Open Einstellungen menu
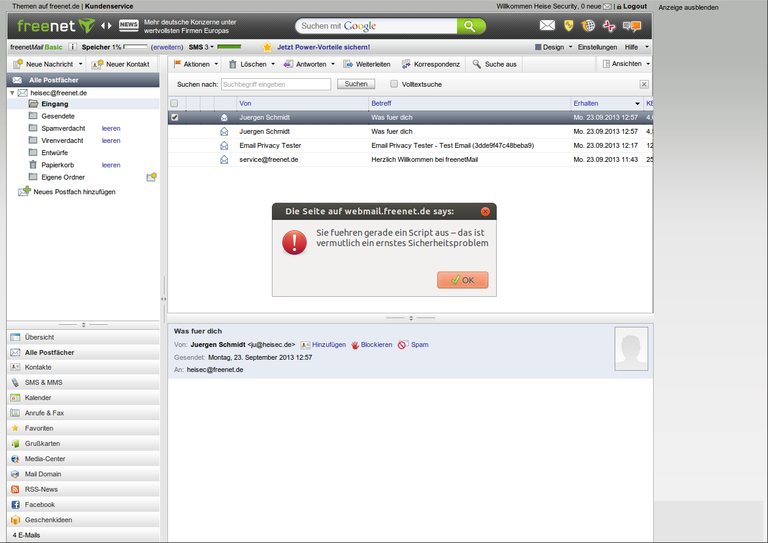 tap(597, 47)
